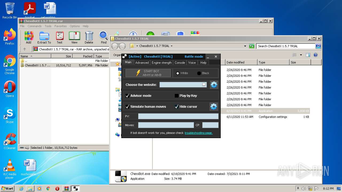Click Windows Start button
The height and width of the screenshot is (192, 342).
7,189
